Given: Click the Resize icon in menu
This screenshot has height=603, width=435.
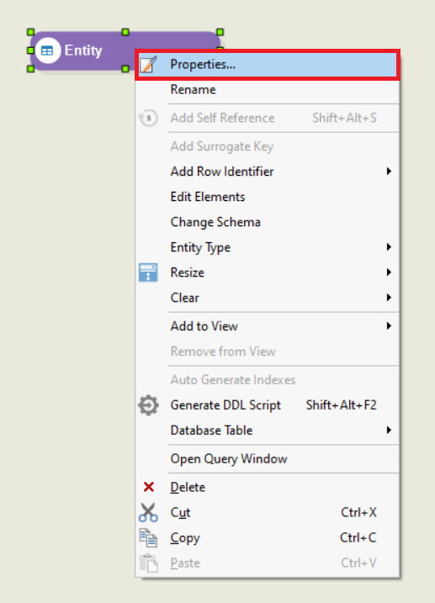Looking at the screenshot, I should (148, 272).
